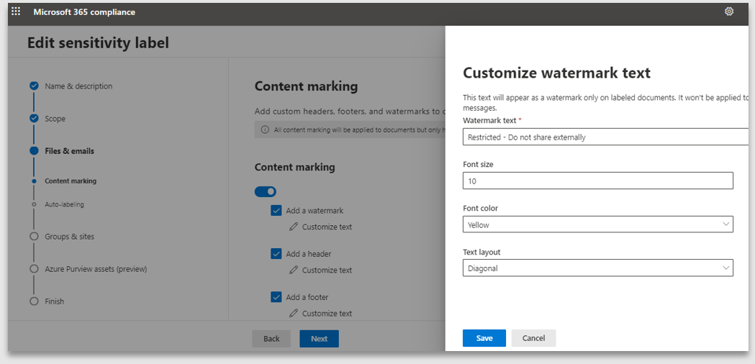Viewport: 755px width, 364px height.
Task: Click pencil icon under Add a header
Action: point(293,270)
